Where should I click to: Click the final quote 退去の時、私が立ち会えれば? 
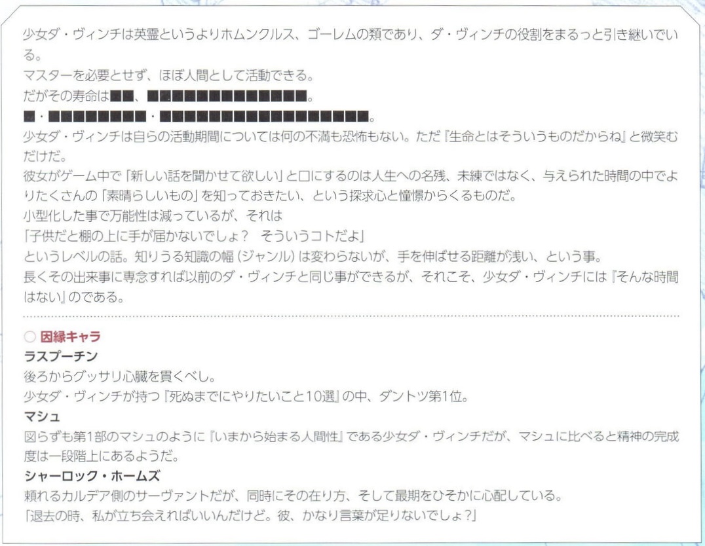250,516
